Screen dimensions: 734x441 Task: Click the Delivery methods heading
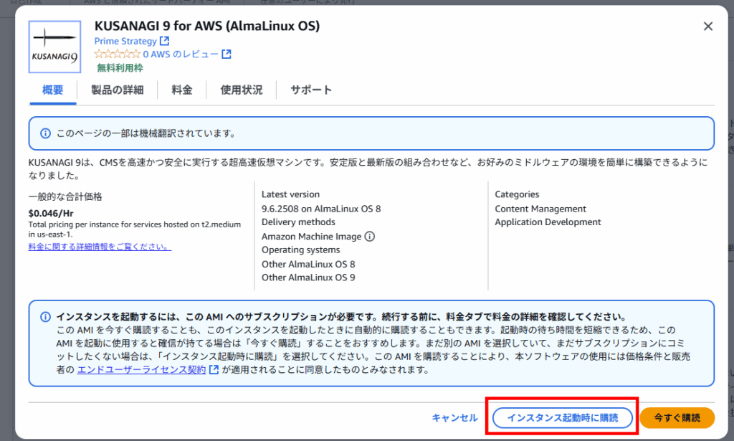(x=298, y=222)
